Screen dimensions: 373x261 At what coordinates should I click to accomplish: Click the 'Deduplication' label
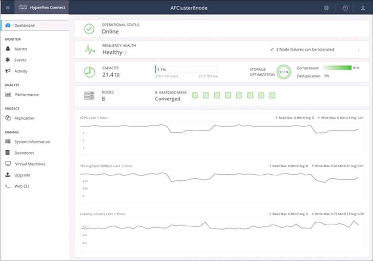click(x=309, y=76)
